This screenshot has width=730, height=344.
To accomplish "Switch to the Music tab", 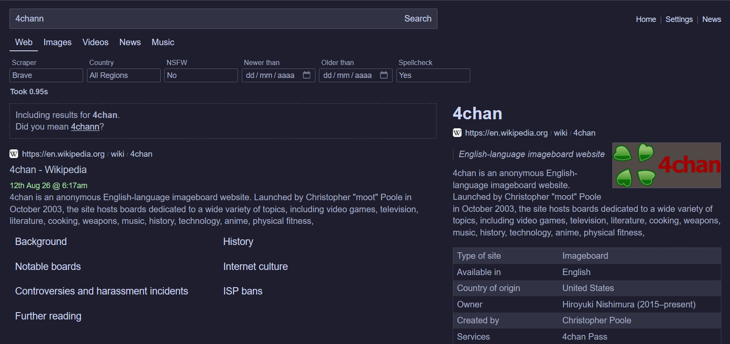I will coord(163,42).
